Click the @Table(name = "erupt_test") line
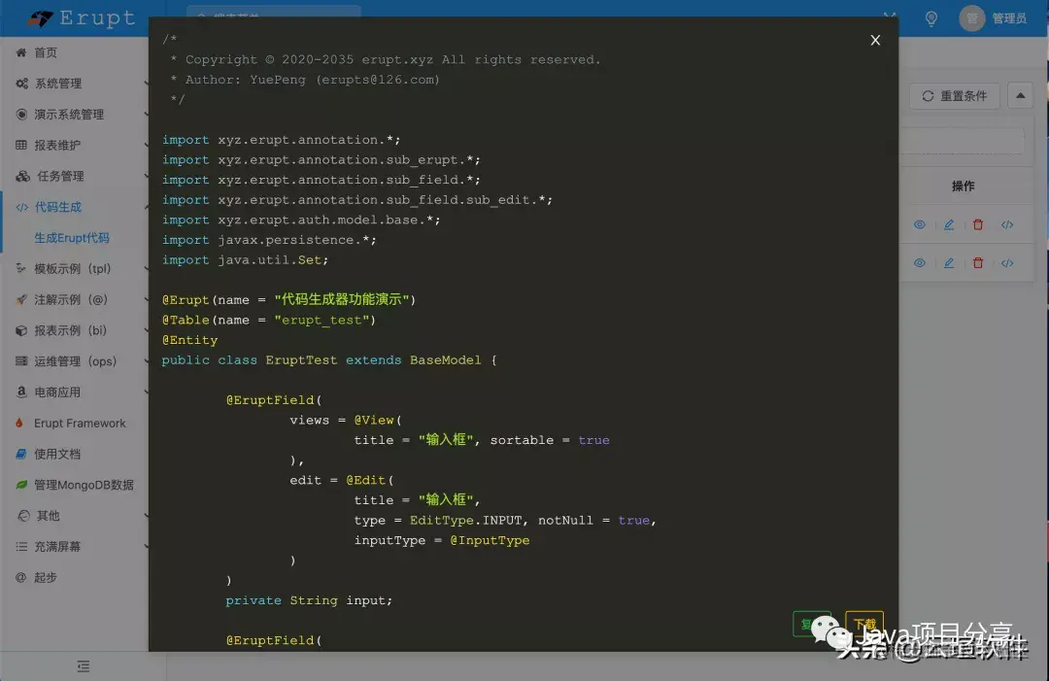 pyautogui.click(x=269, y=320)
